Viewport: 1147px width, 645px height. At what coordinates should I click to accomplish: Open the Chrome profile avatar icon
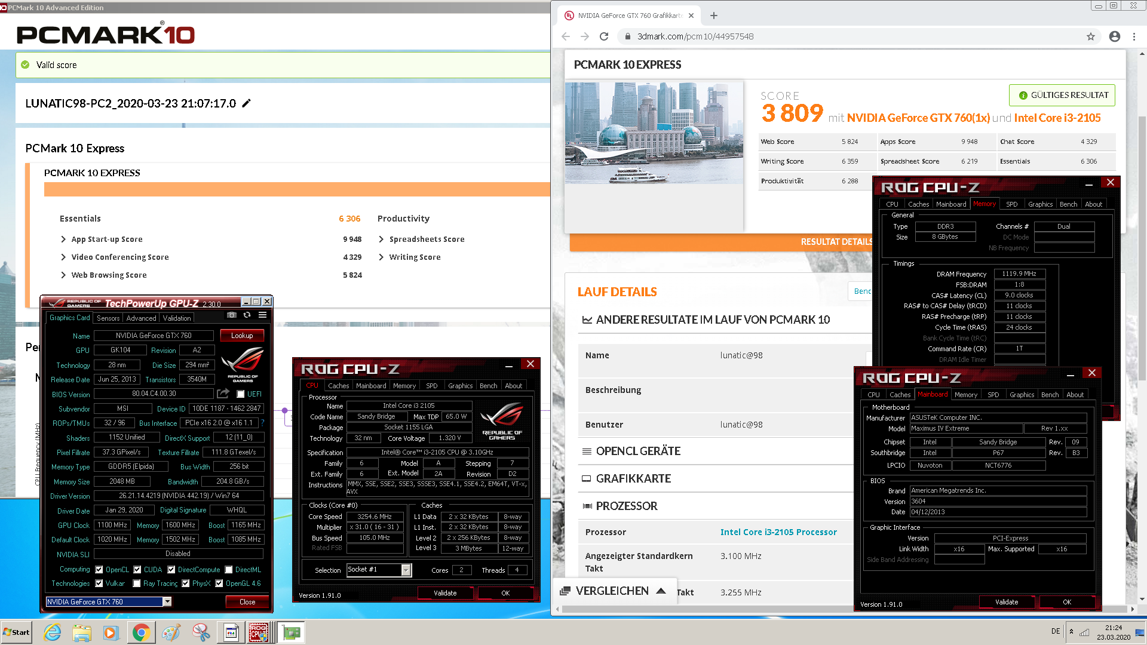1115,36
